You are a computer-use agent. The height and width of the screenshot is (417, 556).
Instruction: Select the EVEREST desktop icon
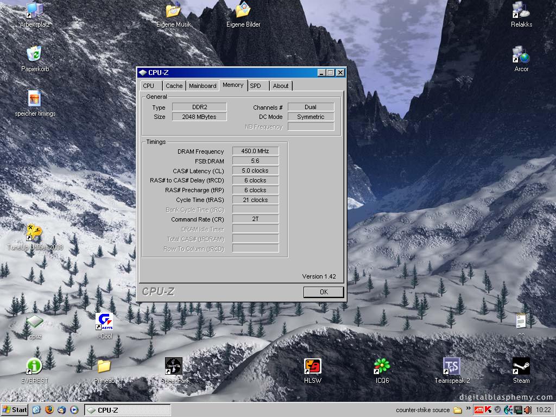[34, 367]
